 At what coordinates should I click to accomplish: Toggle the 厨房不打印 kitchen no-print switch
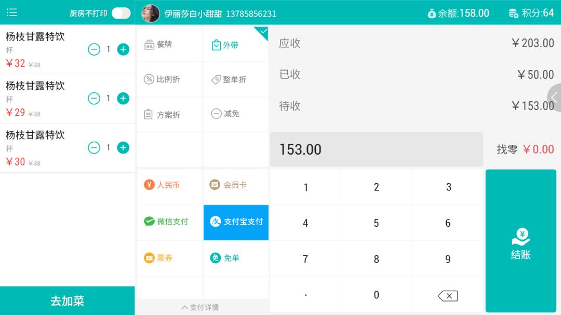[121, 12]
